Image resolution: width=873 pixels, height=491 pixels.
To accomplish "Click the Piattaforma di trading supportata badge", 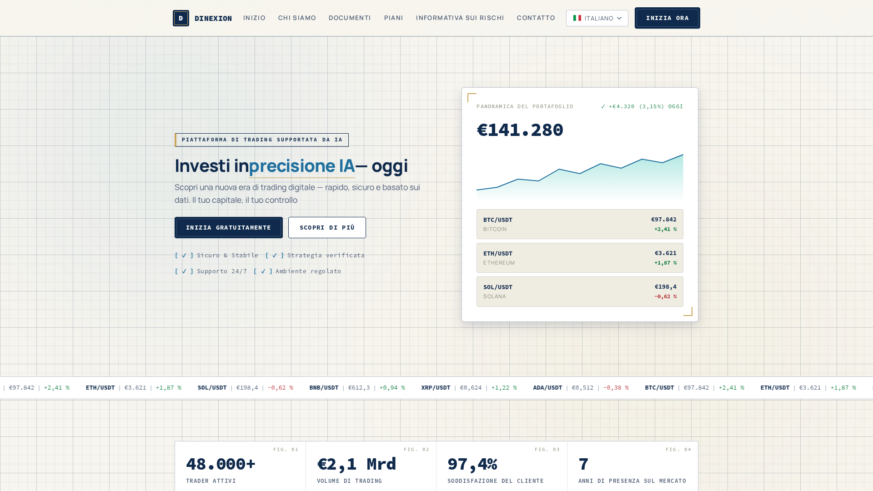I will click(261, 140).
